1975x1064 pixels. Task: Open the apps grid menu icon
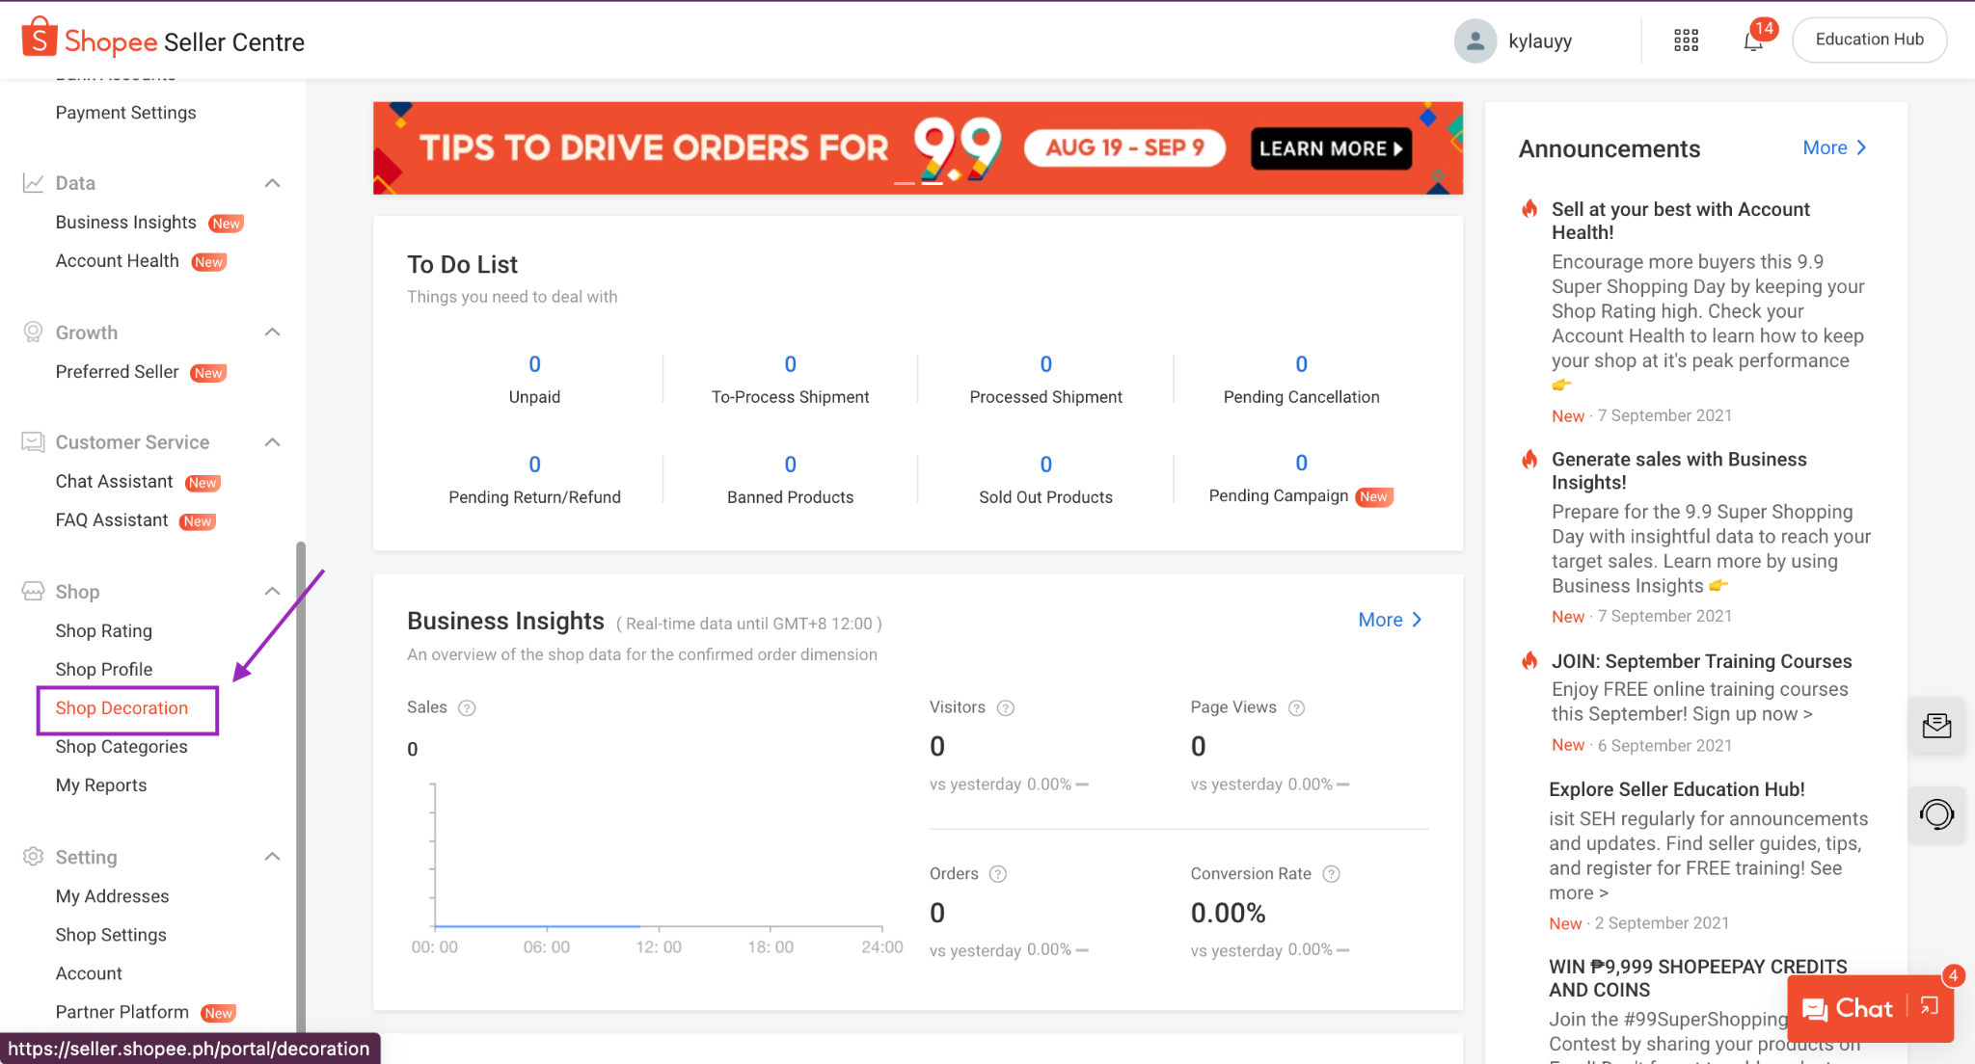[x=1686, y=40]
